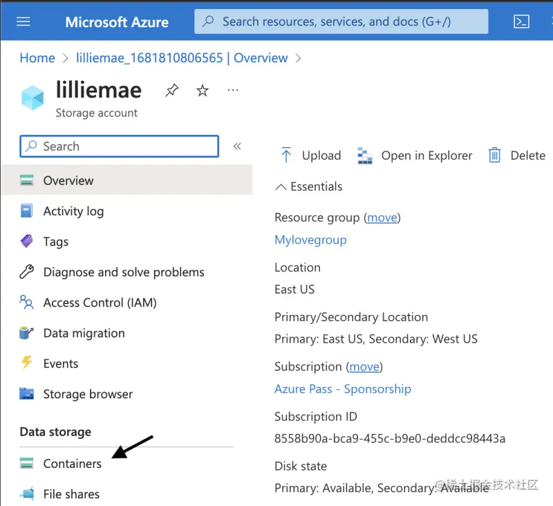
Task: Click the Containers icon under Data storage
Action: coord(26,463)
